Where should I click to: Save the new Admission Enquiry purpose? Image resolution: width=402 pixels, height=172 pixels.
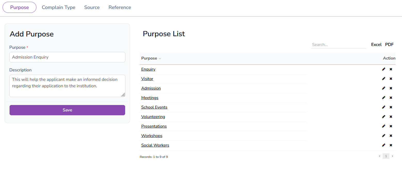click(x=67, y=110)
